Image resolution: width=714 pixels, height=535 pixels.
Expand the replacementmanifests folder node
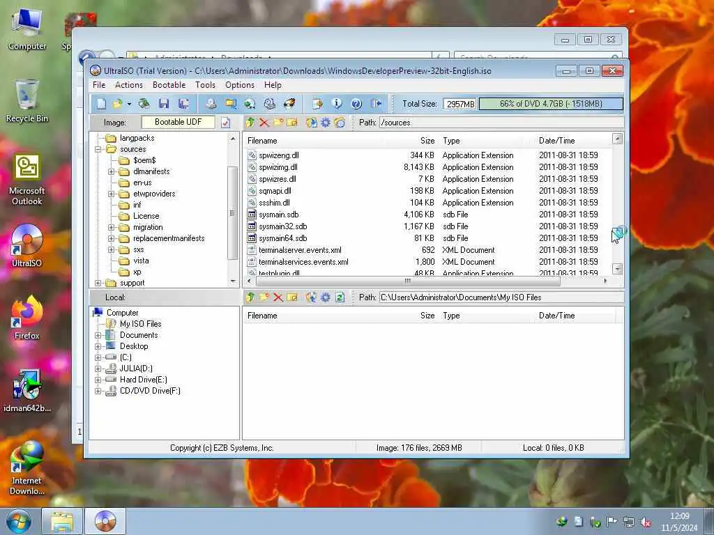pyautogui.click(x=111, y=238)
